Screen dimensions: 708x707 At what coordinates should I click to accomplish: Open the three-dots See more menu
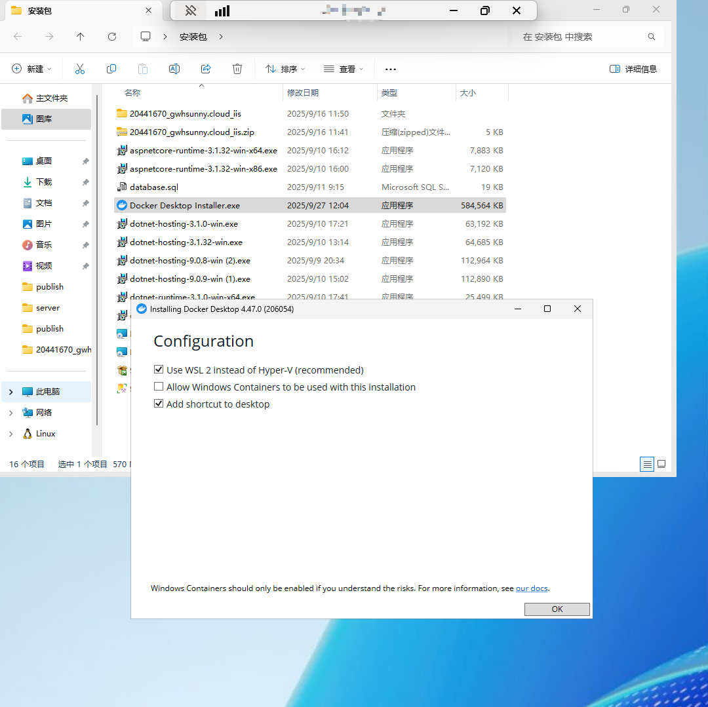(x=391, y=69)
